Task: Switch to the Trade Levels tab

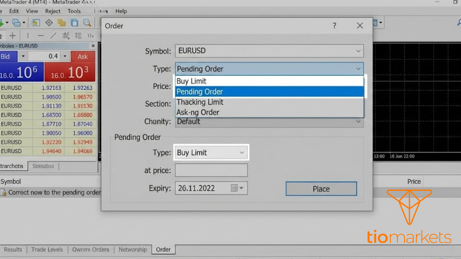Action: (x=47, y=250)
